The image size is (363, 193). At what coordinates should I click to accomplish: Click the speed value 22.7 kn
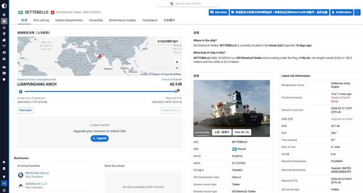click(335, 126)
